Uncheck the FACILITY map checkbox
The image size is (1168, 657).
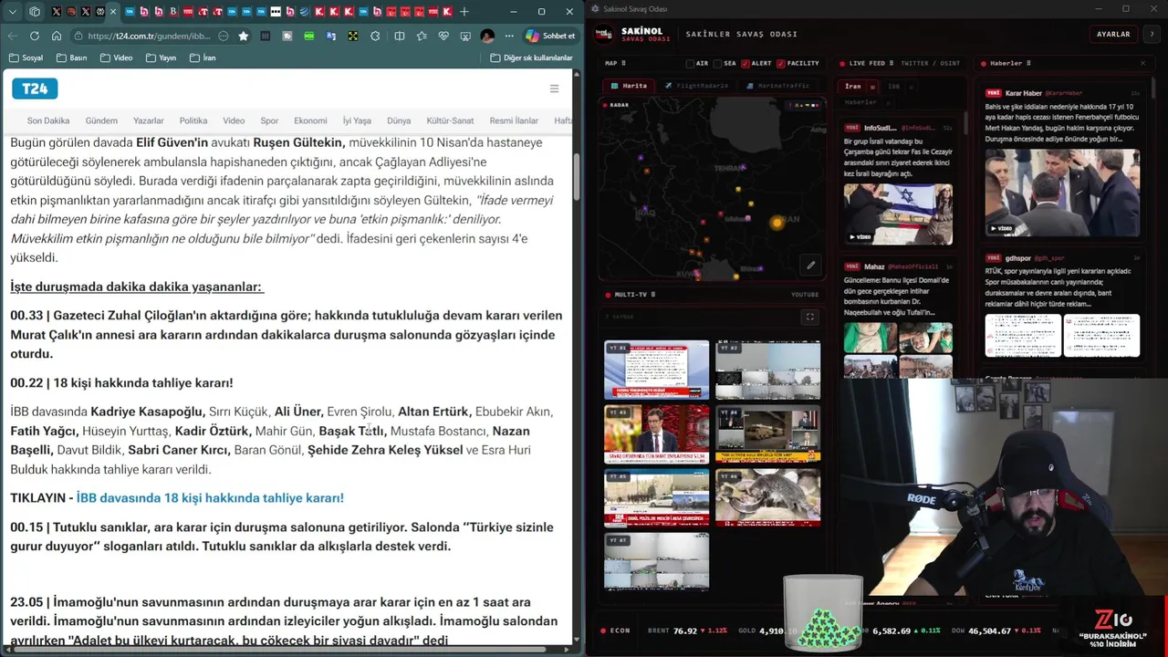coord(781,64)
